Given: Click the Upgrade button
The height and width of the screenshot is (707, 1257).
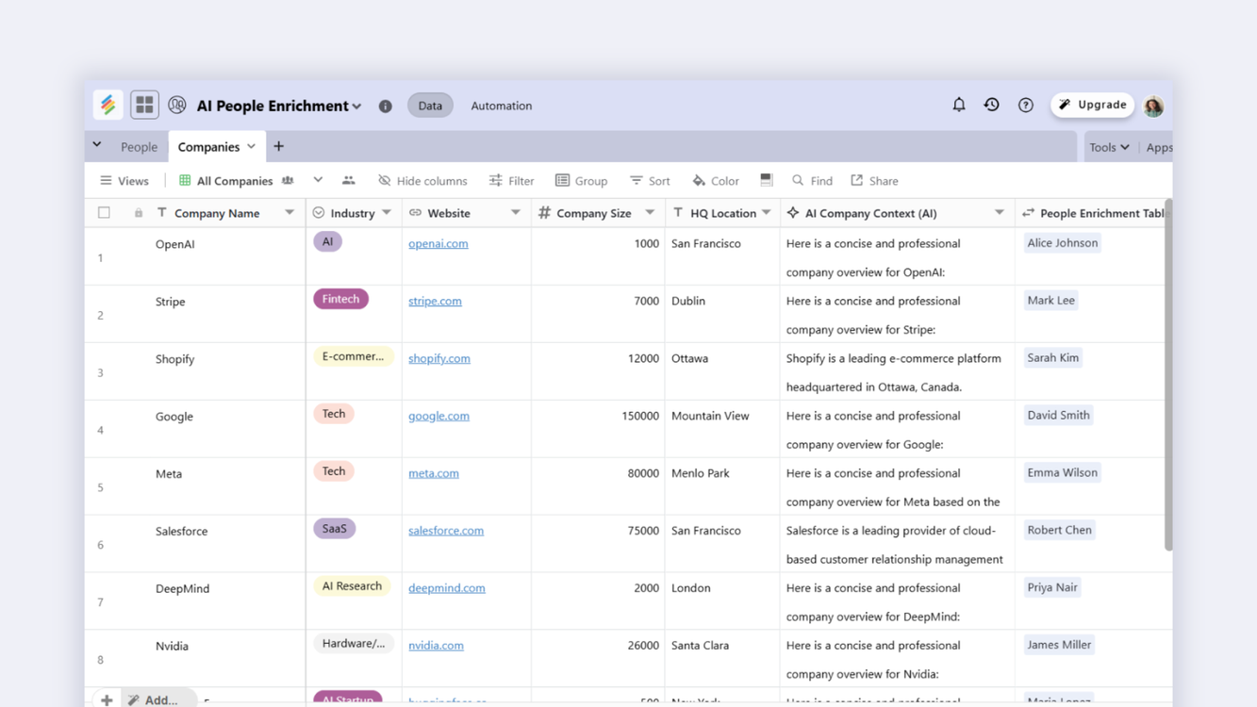Looking at the screenshot, I should 1092,105.
